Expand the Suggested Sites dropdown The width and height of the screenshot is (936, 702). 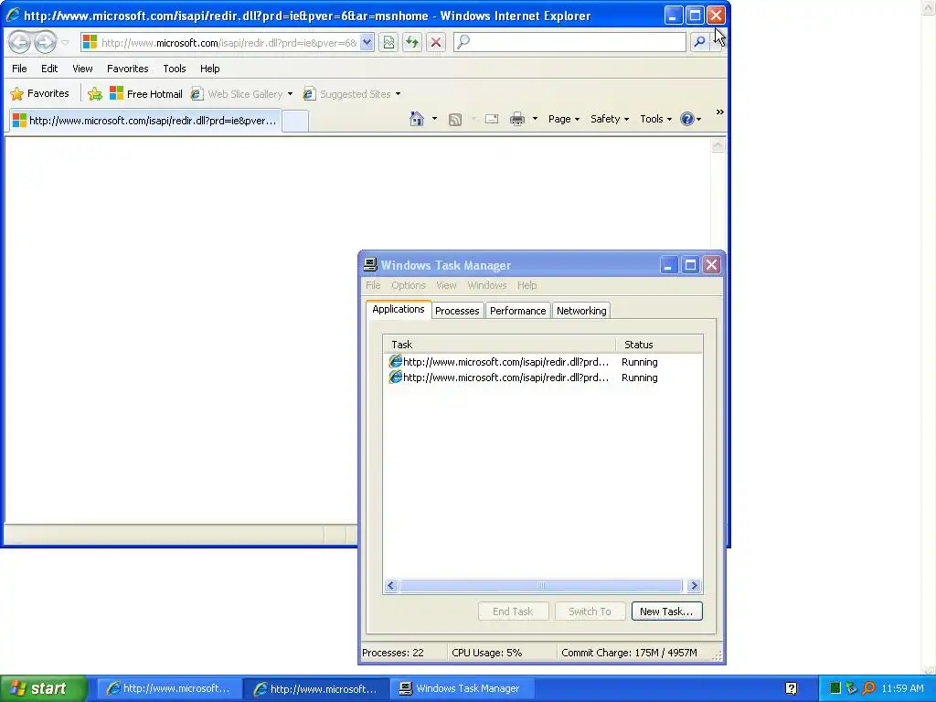399,94
